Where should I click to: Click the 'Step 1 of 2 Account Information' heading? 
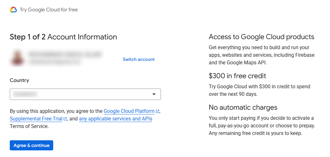coord(63,37)
